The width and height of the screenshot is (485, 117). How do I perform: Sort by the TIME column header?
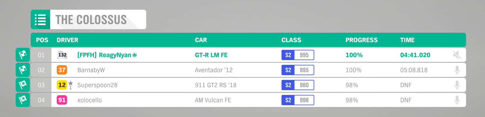pyautogui.click(x=407, y=40)
